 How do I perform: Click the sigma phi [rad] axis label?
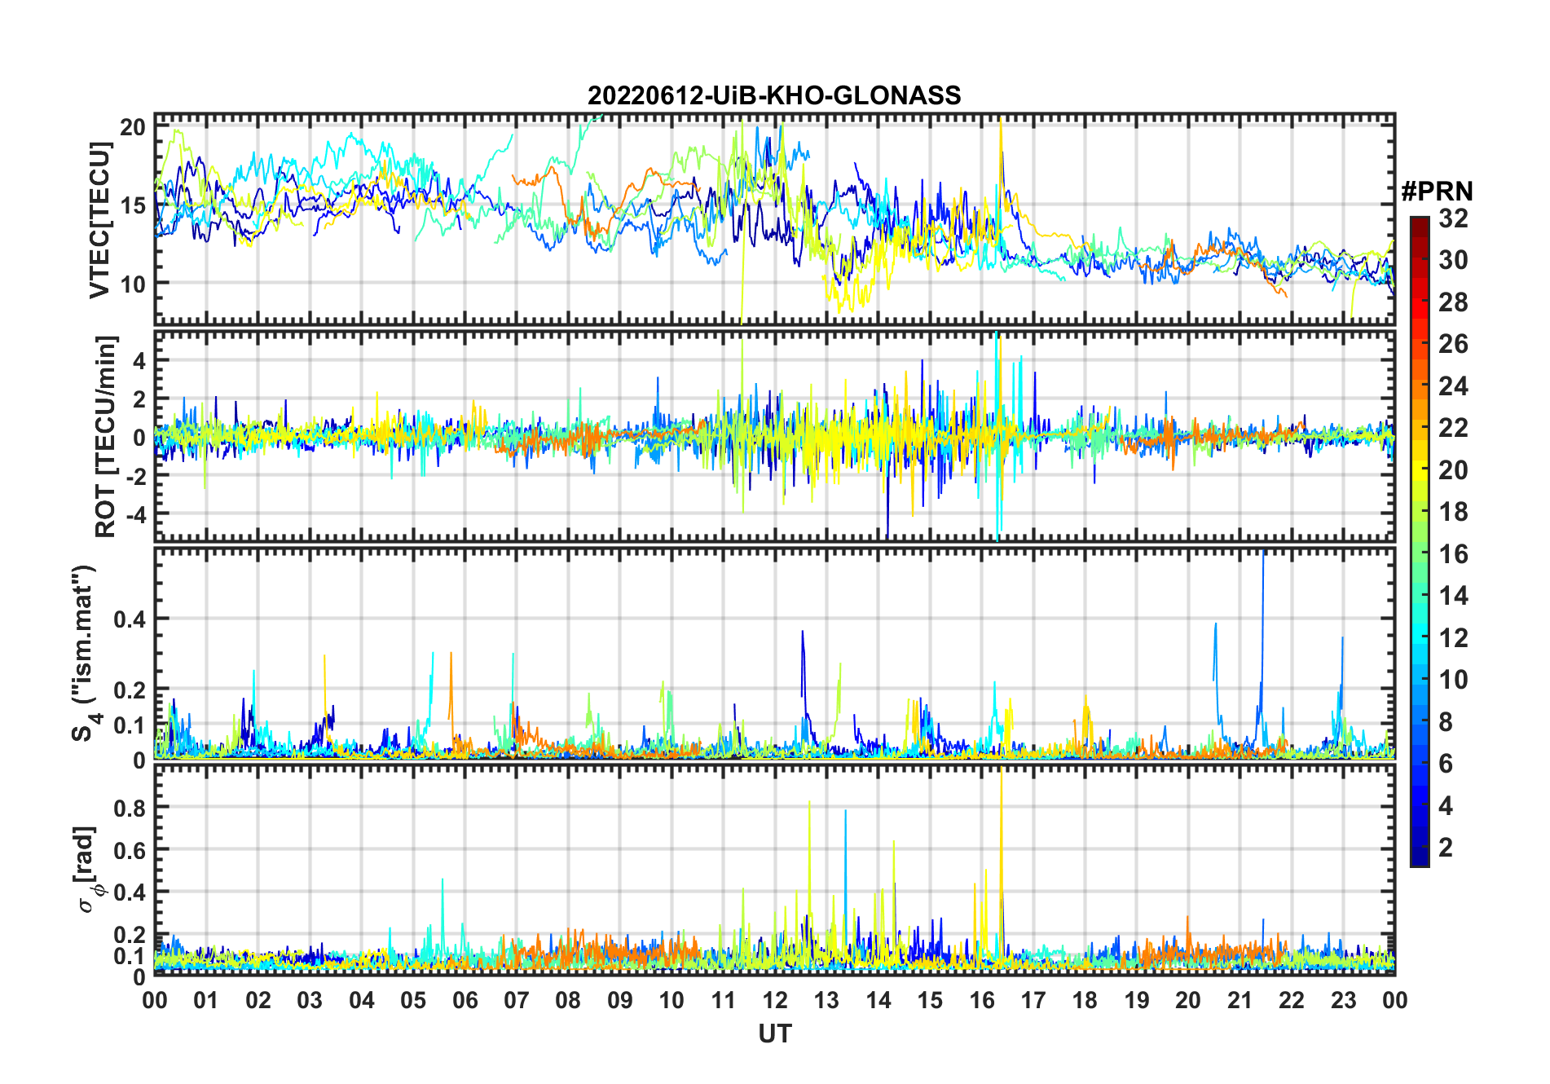click(88, 869)
